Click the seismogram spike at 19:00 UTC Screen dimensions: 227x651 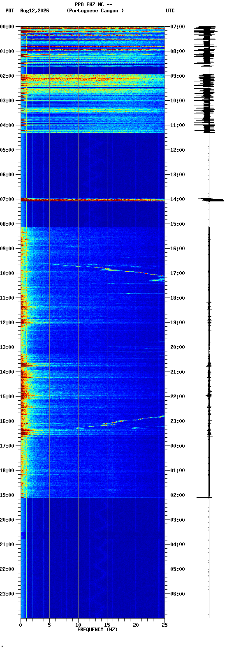pyautogui.click(x=209, y=324)
